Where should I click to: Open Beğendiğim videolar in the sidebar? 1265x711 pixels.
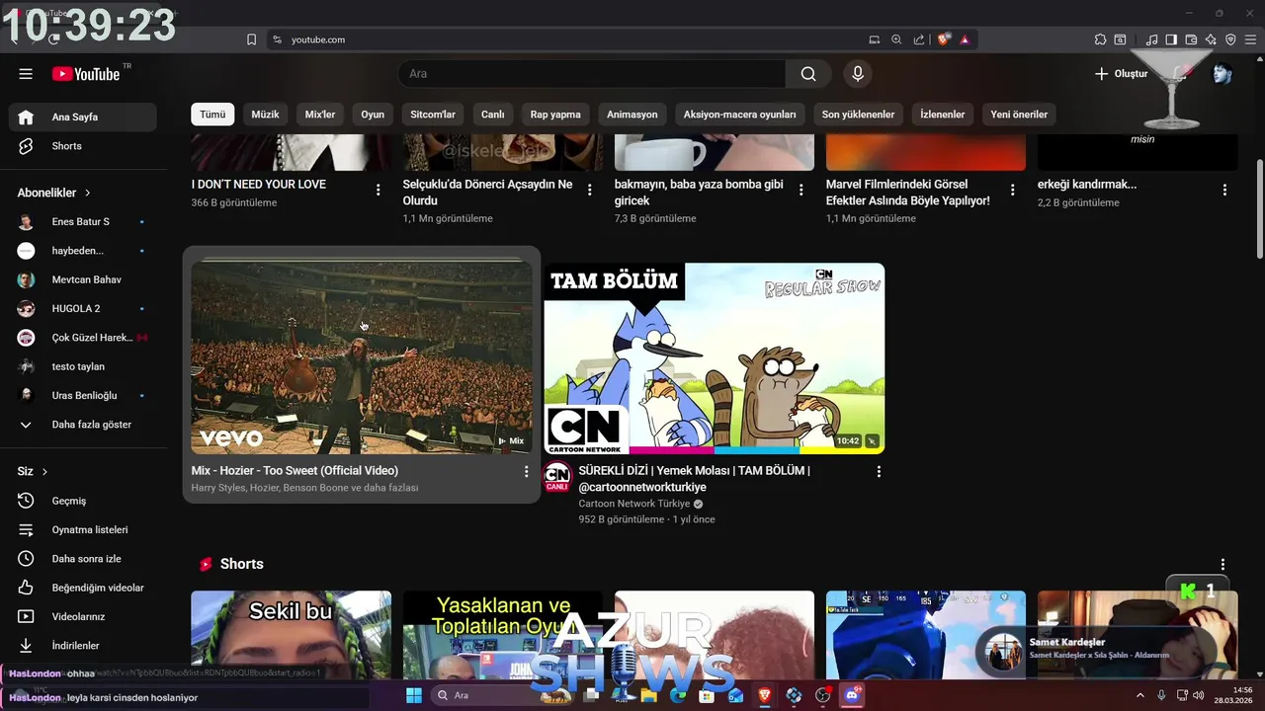point(83,588)
